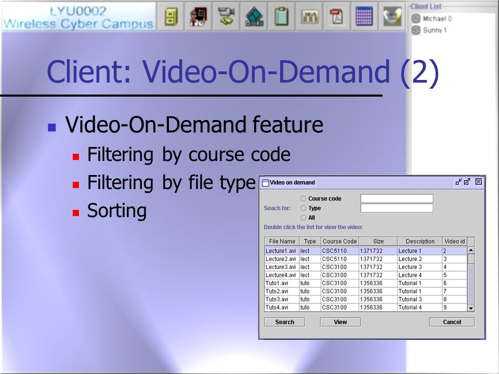499x374 pixels.
Task: Select the Lecture4.avi row
Action: click(366, 275)
